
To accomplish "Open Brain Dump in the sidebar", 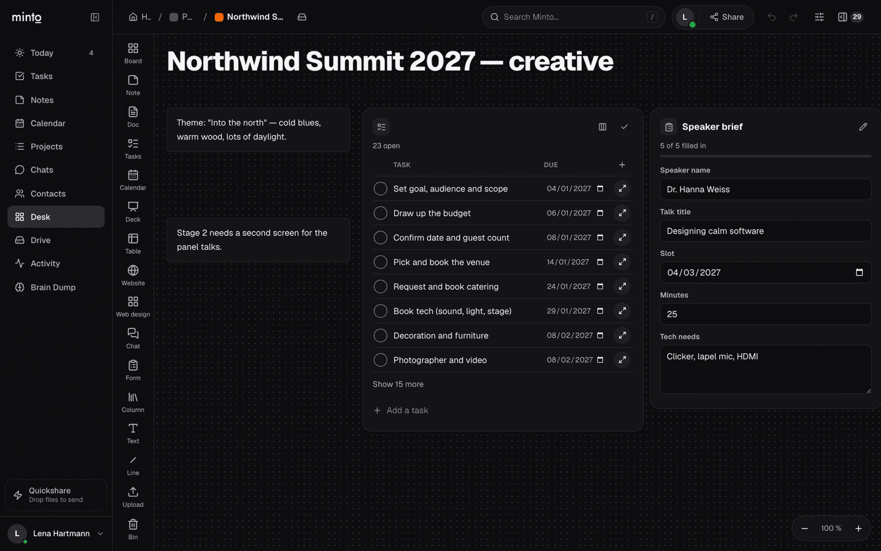I will 56,287.
